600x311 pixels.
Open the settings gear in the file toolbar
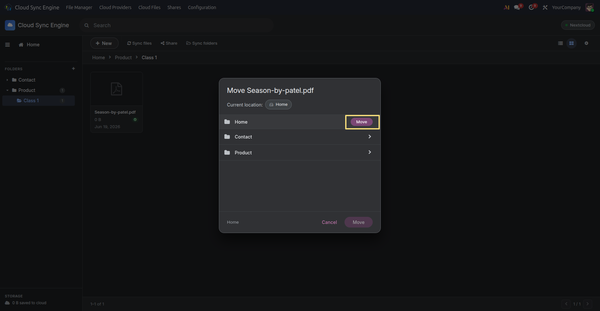(586, 43)
